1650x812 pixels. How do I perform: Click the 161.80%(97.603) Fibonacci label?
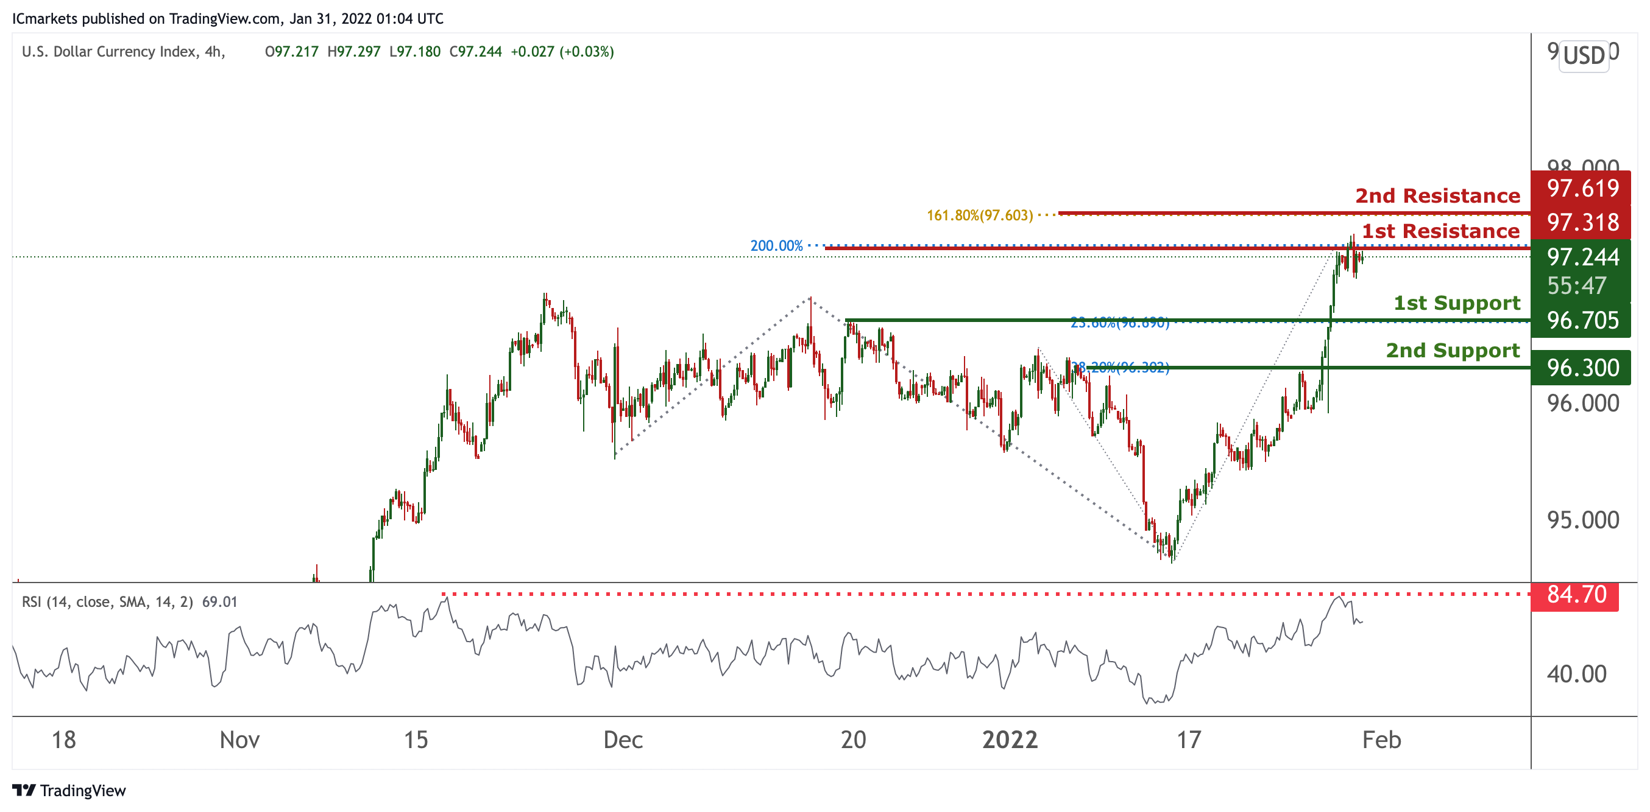coord(979,215)
